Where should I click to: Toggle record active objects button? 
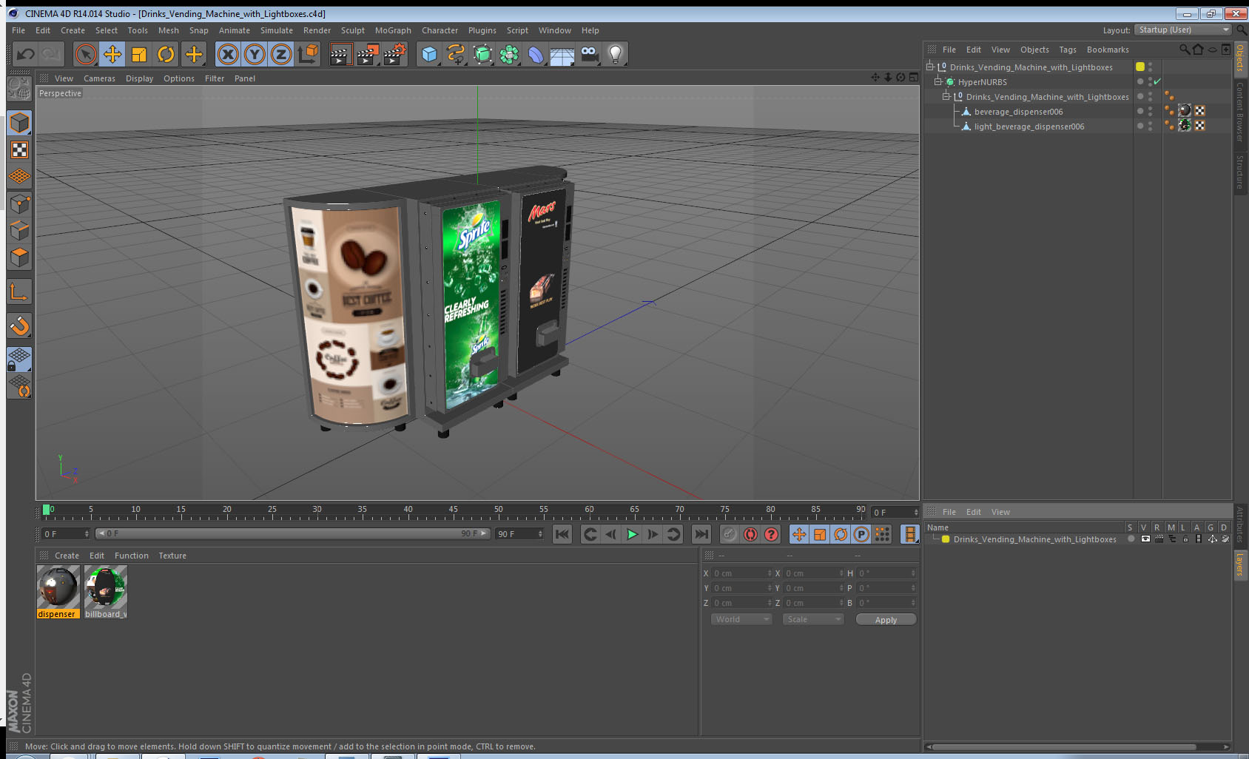(730, 534)
